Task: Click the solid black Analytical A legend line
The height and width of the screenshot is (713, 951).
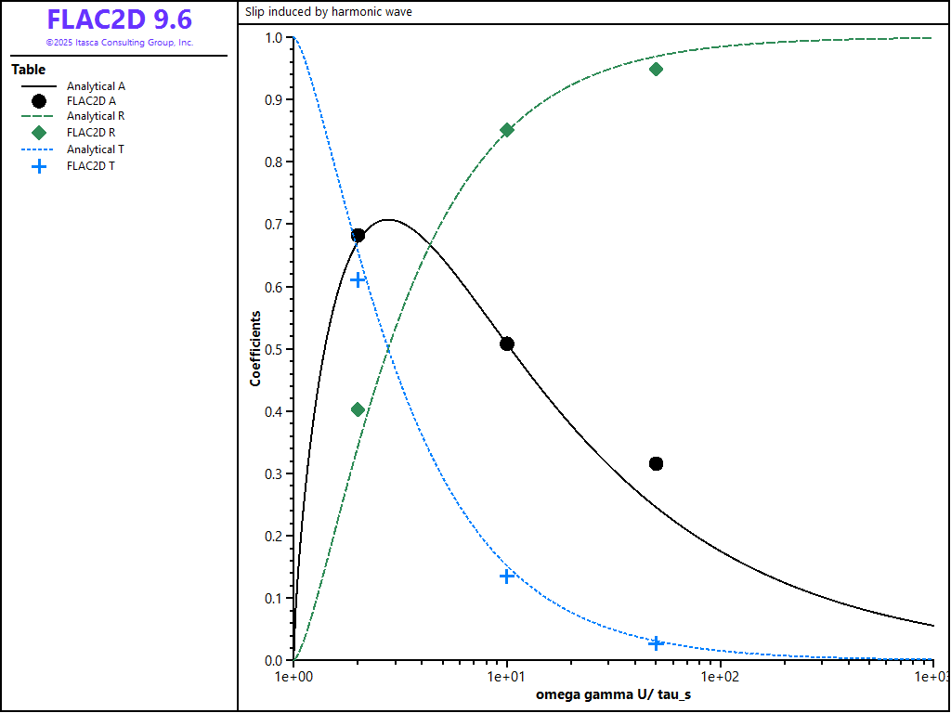Action: (39, 86)
